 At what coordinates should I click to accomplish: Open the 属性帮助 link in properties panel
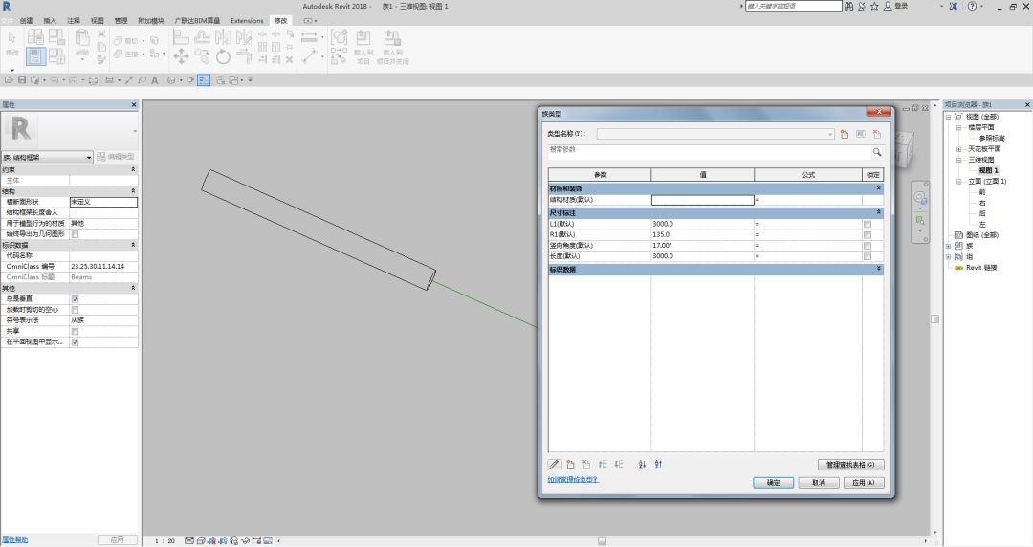pos(15,539)
